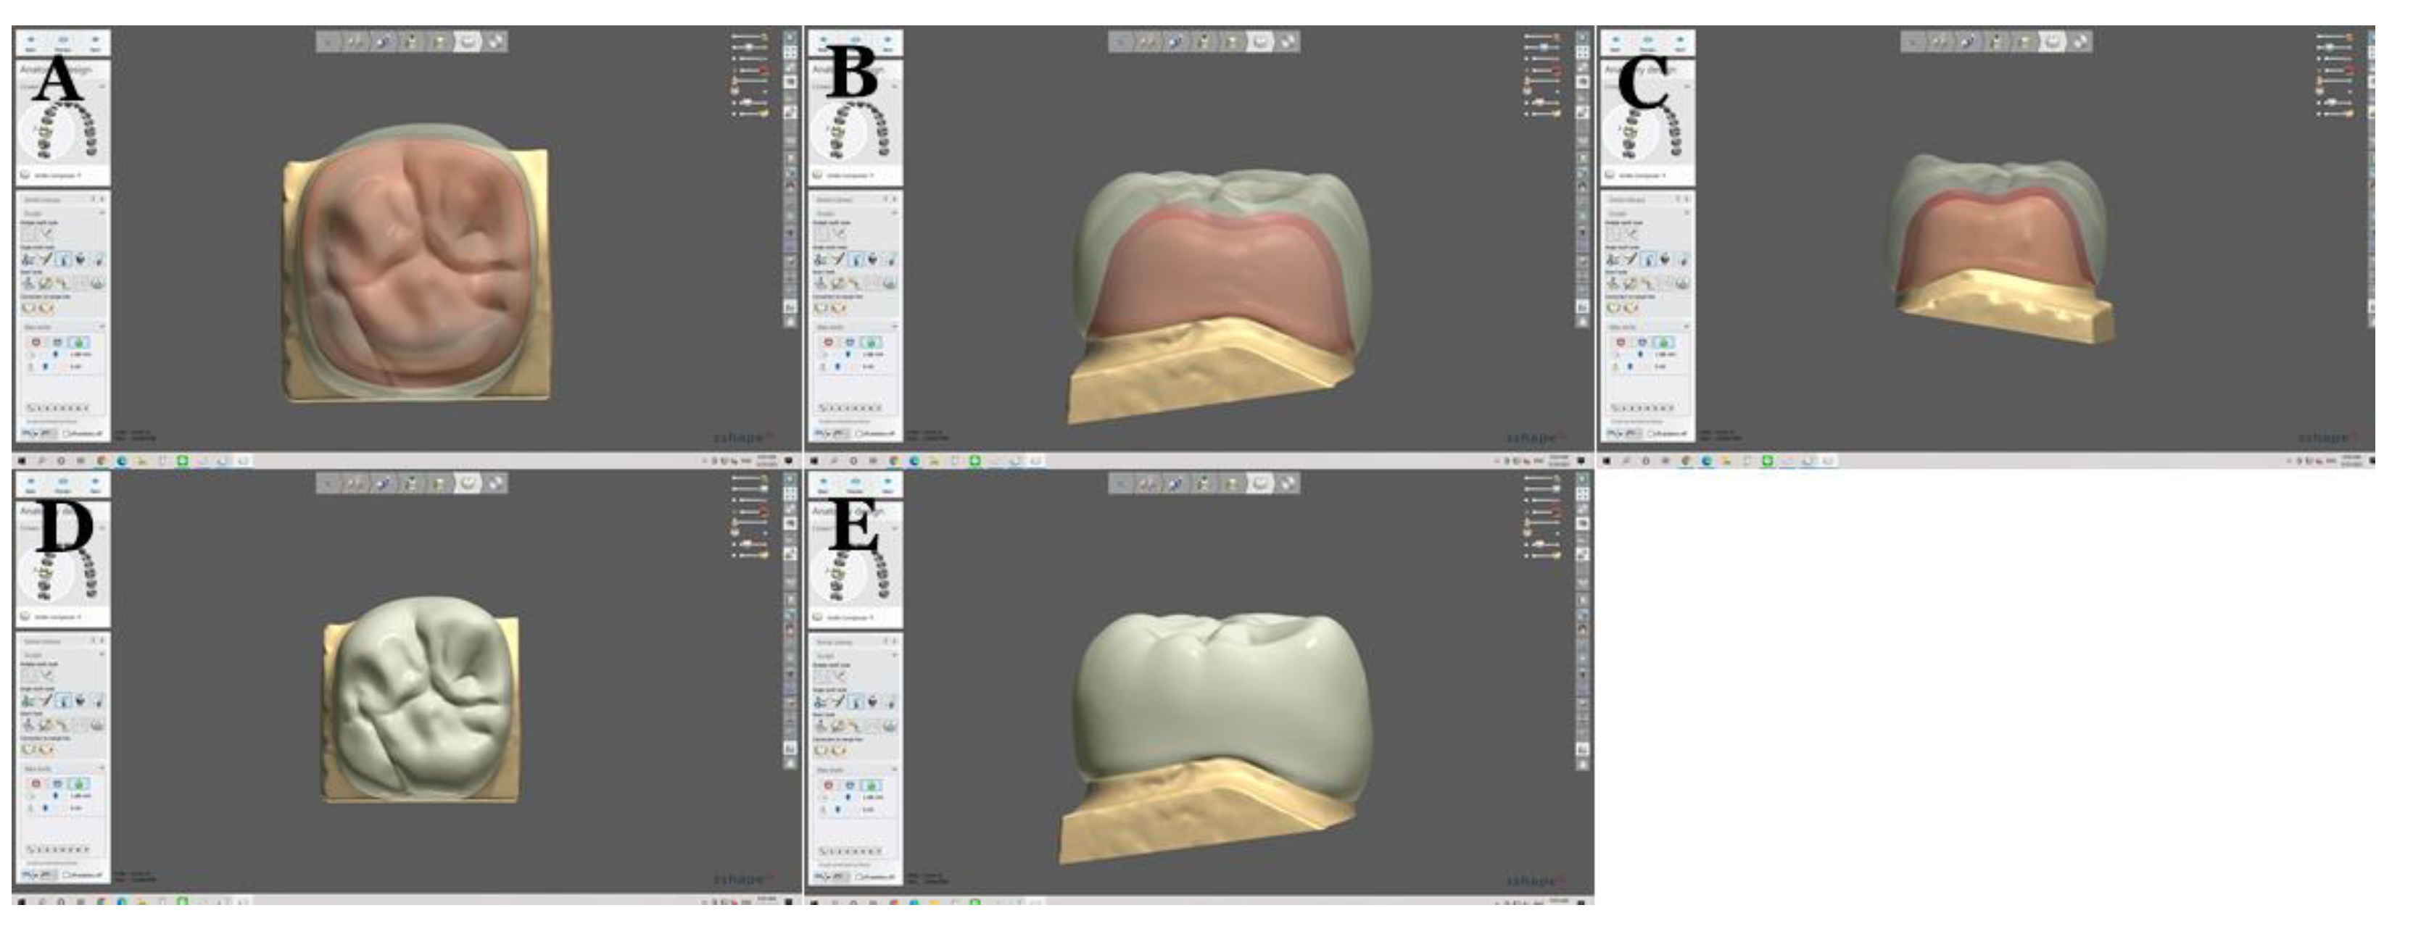In panel D, collapse the Sculpt section arrow
2413x934 pixels.
[102, 655]
